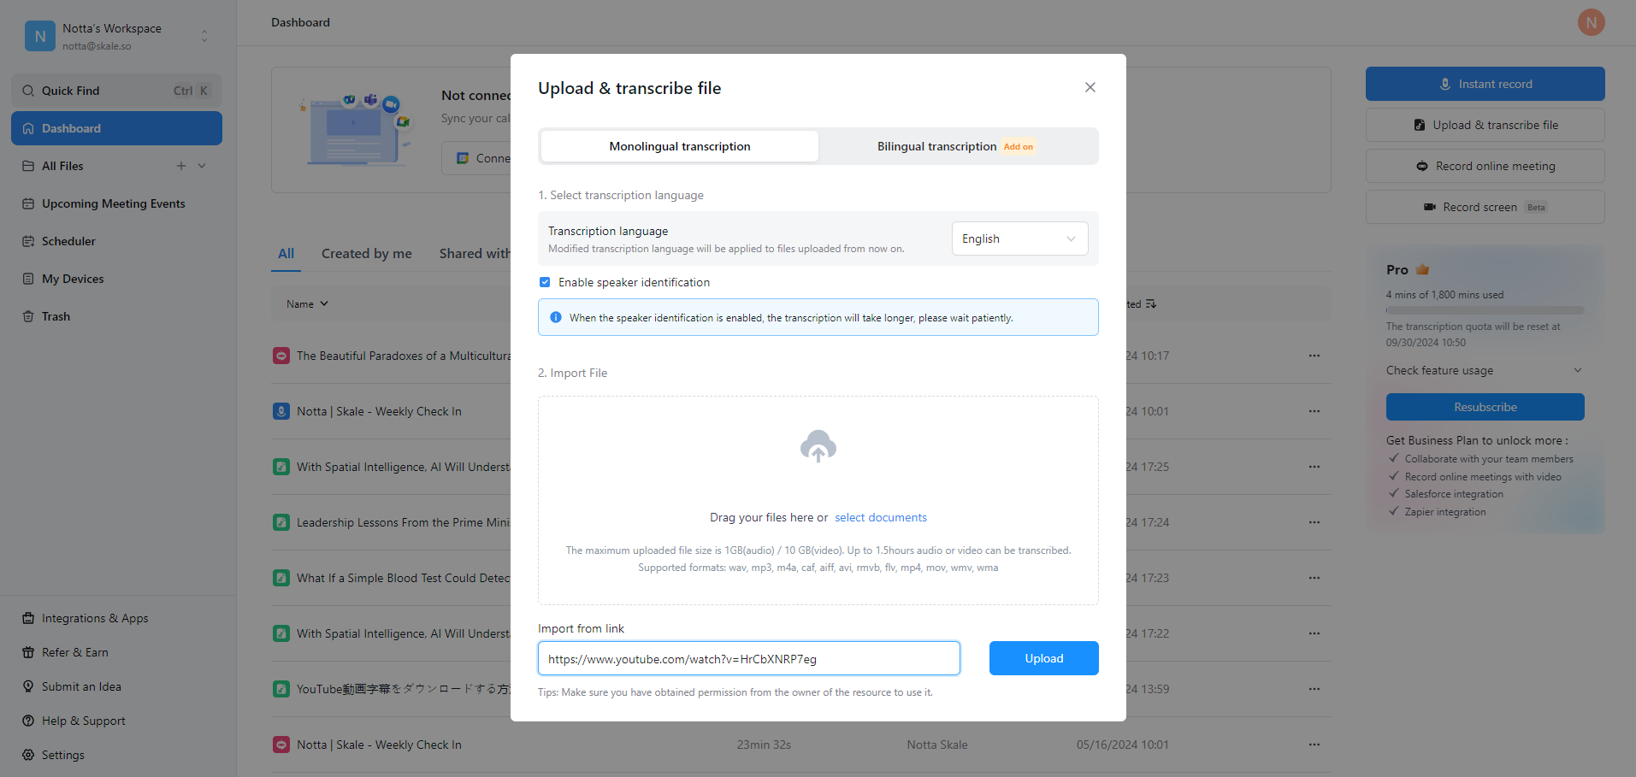
Task: Select the Monolingual transcription tab
Action: tap(680, 146)
